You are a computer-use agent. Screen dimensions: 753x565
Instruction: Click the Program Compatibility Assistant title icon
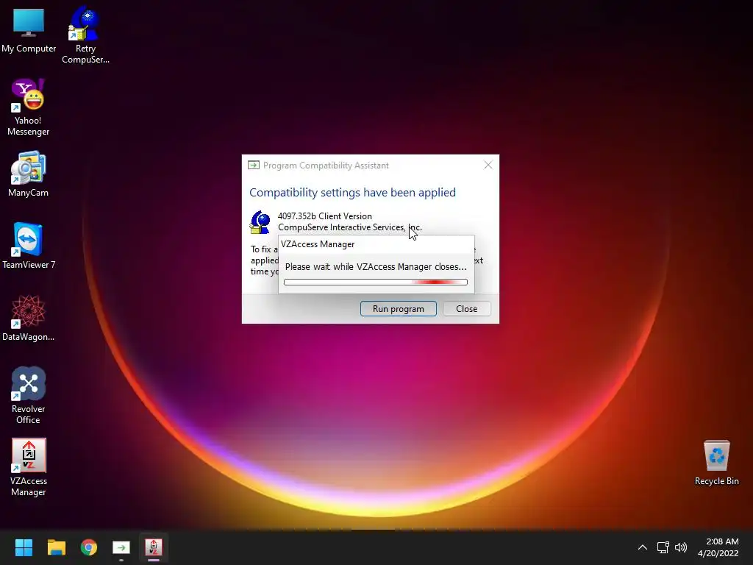point(254,166)
